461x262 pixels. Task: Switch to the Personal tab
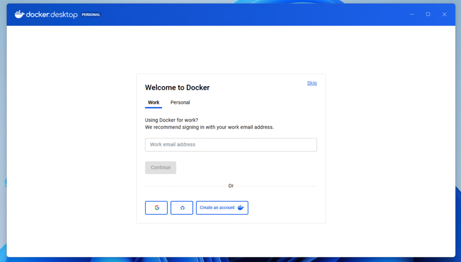click(x=180, y=102)
